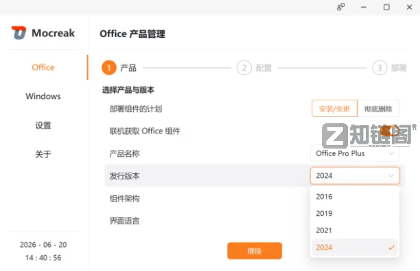The width and height of the screenshot is (420, 271).
Task: Open the 设置 sidebar tab
Action: click(43, 125)
